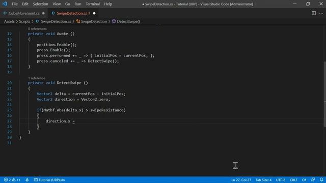Split the editor to the right
326x183 pixels.
(x=314, y=13)
